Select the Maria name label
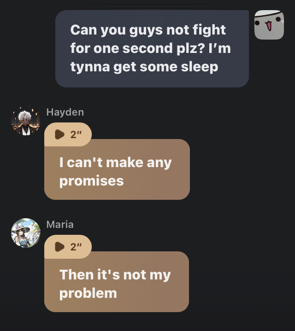 (x=60, y=224)
